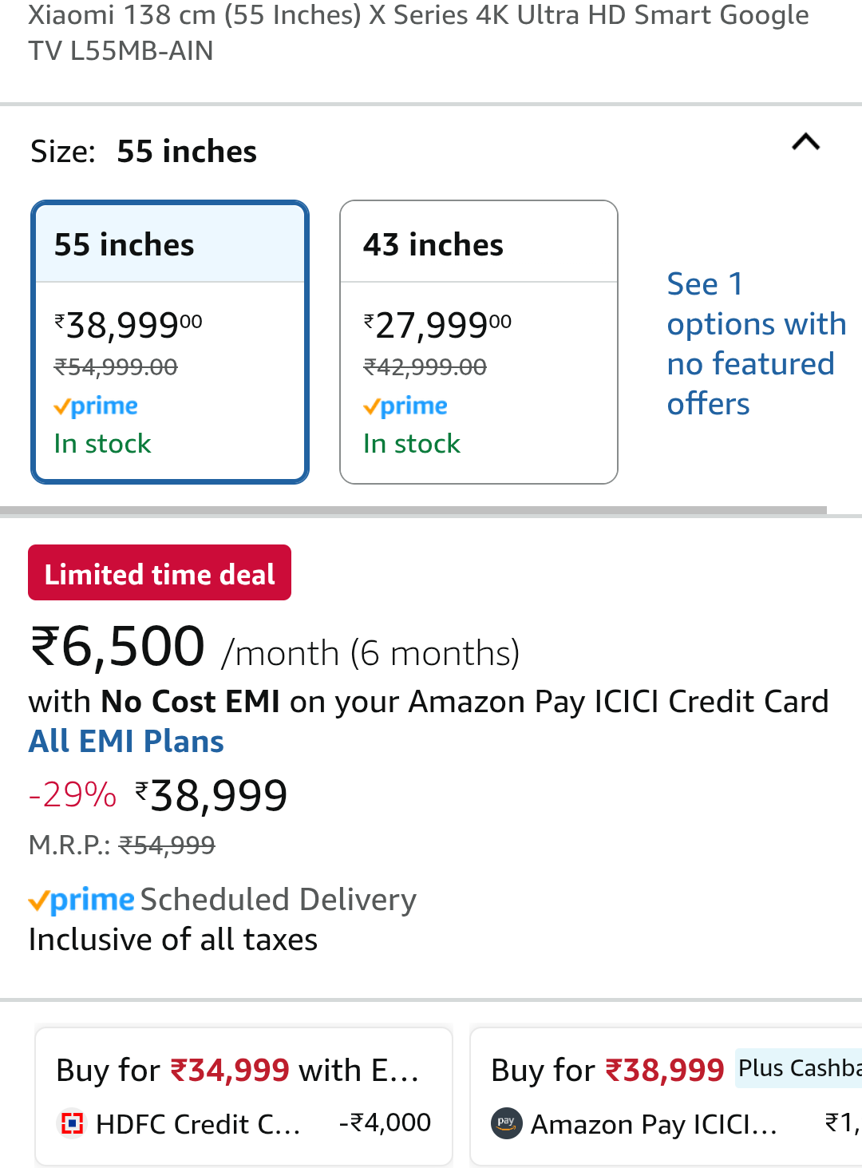Click the prime logo in 43 inches card
Screen dimensions: 862x1168
tap(405, 406)
